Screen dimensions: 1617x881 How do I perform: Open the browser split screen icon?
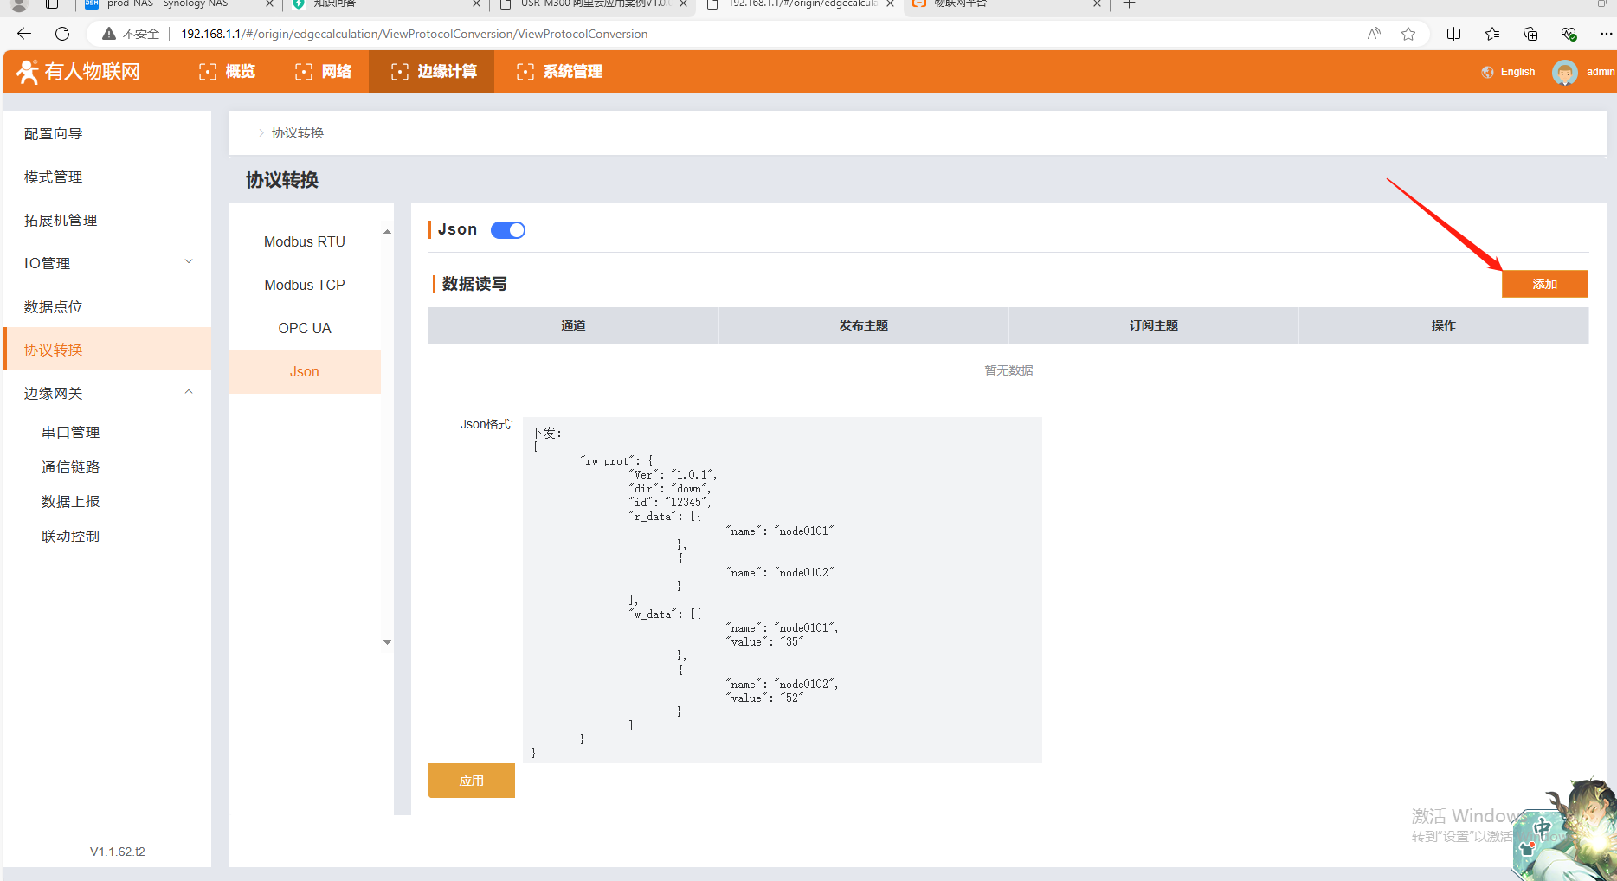pos(1453,34)
